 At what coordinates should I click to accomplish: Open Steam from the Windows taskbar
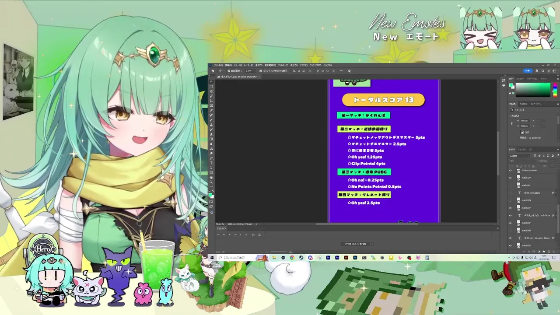click(301, 258)
